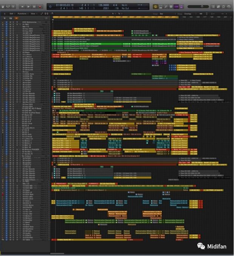Click the red Record button
Screen dimensions: 234x256
pyautogui.click(x=40, y=6)
